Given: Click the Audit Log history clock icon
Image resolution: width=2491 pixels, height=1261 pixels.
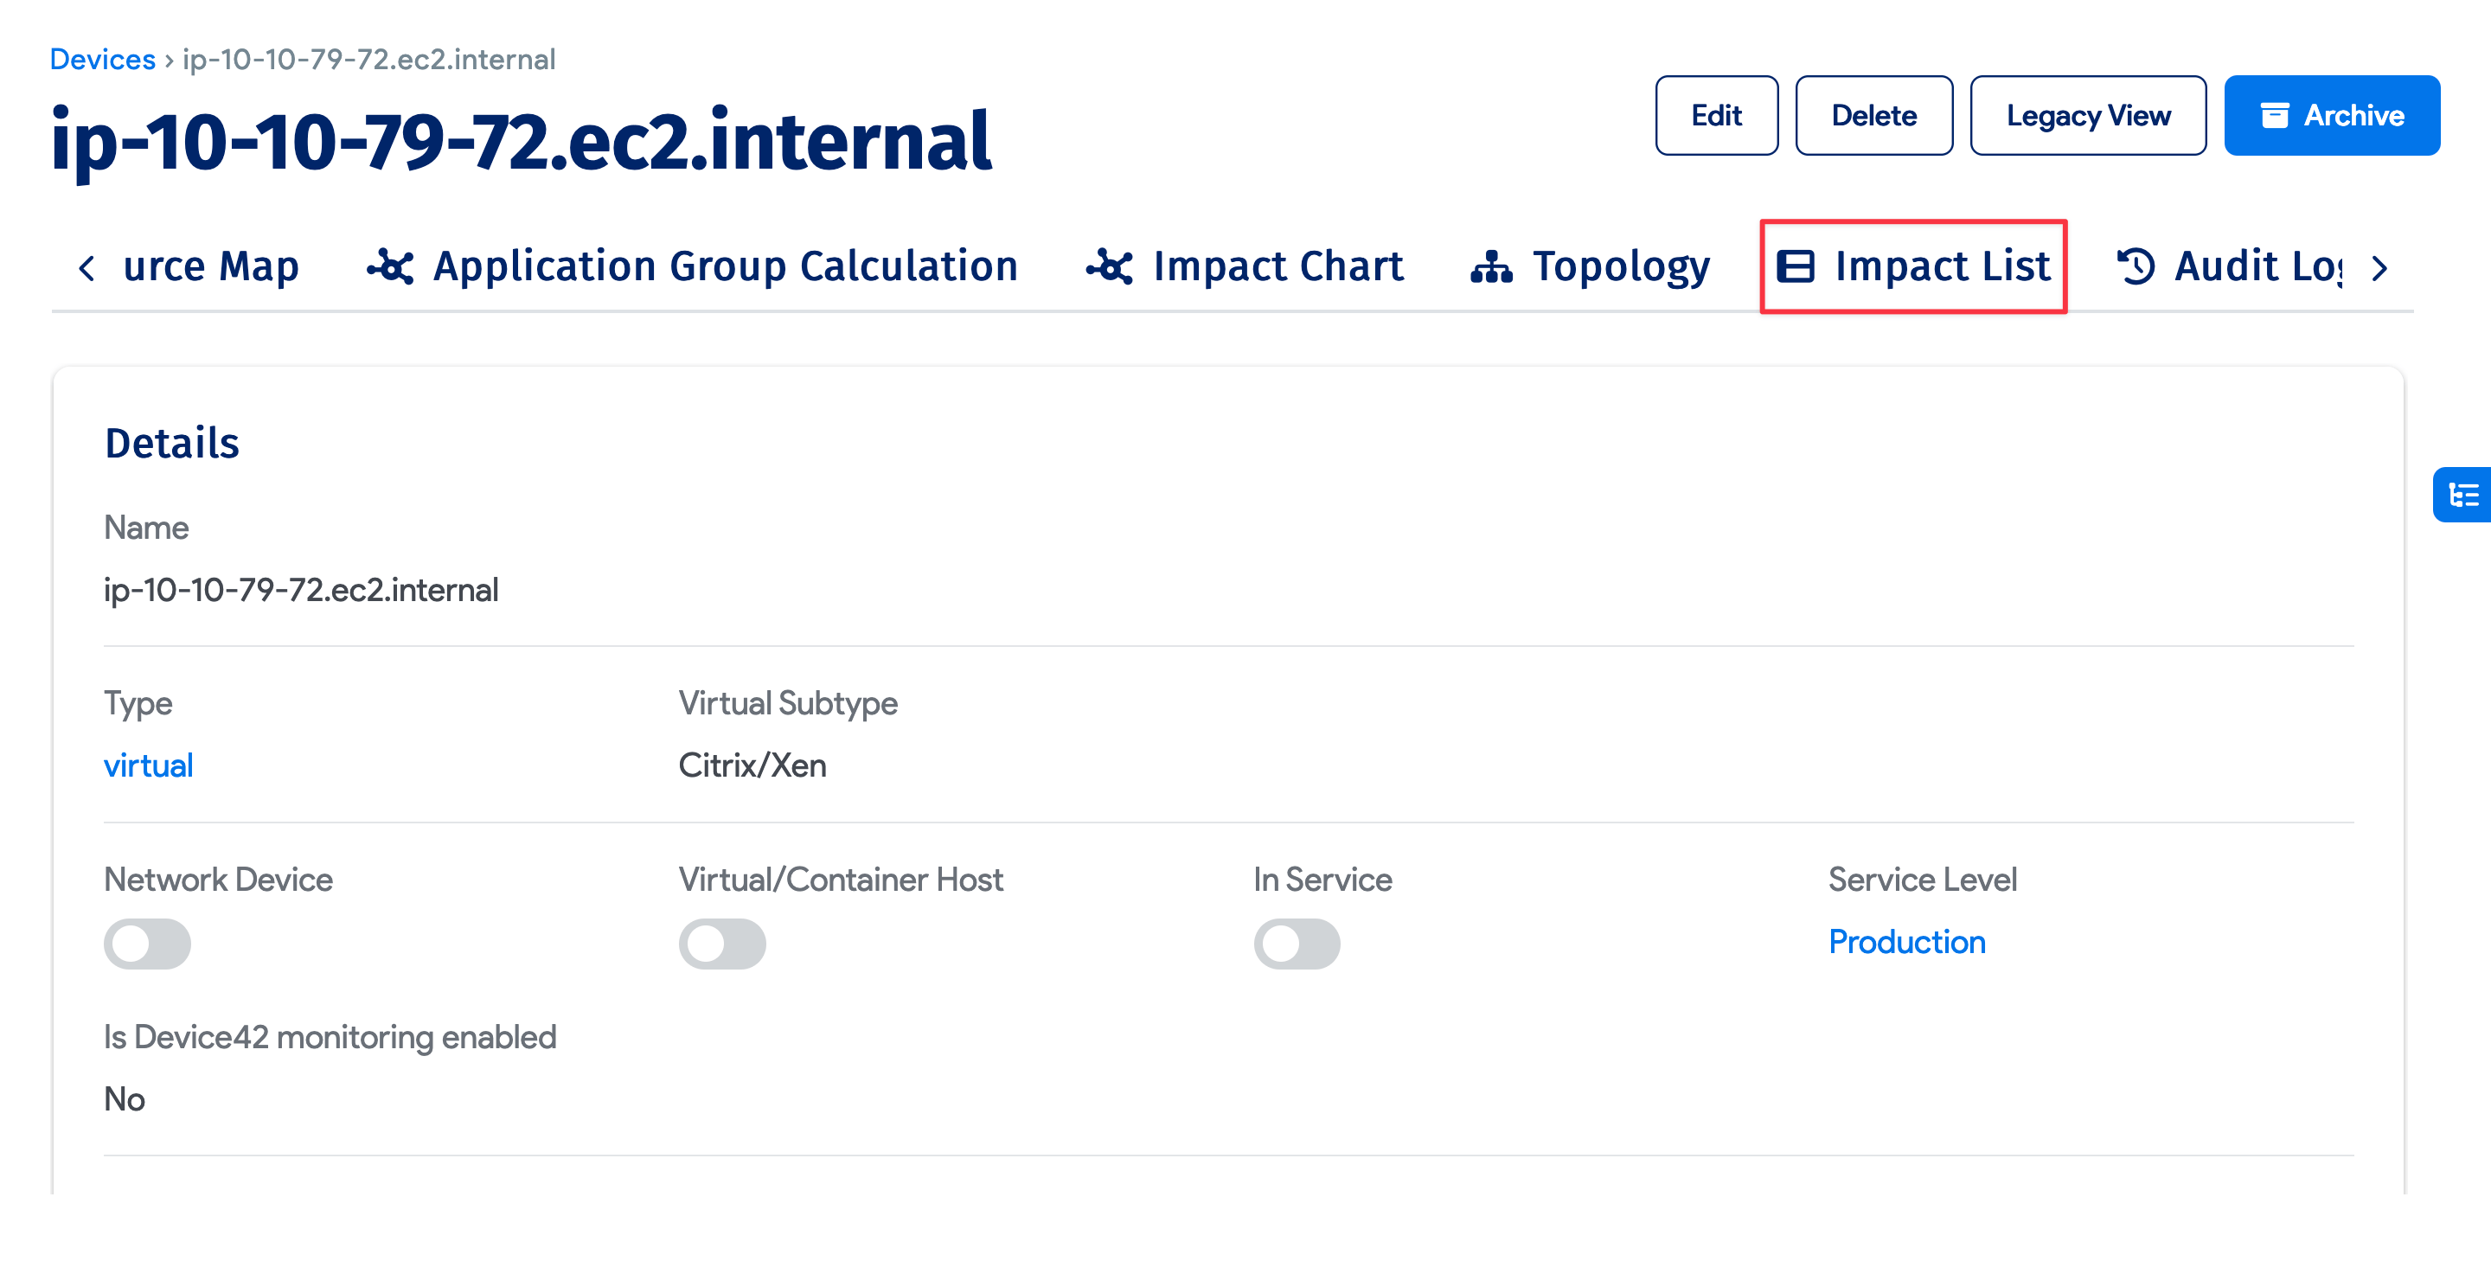Looking at the screenshot, I should coord(2137,266).
